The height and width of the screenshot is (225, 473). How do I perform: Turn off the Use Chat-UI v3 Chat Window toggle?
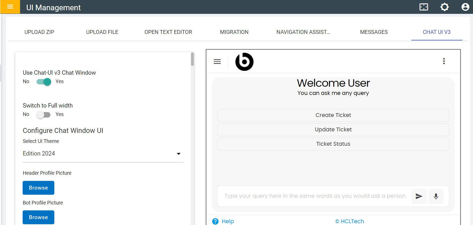(44, 82)
